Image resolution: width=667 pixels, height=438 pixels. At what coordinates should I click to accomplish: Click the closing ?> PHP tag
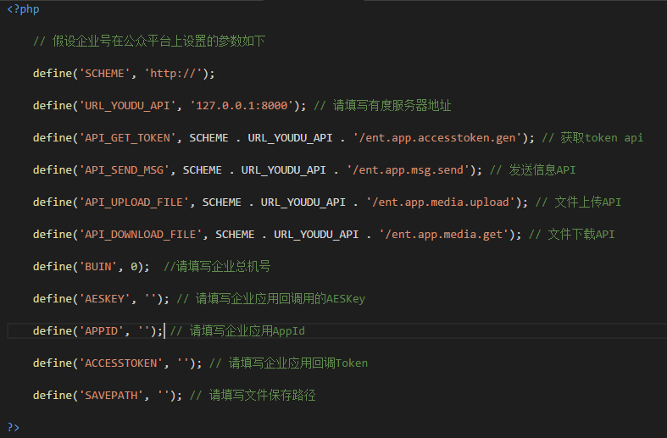14,427
